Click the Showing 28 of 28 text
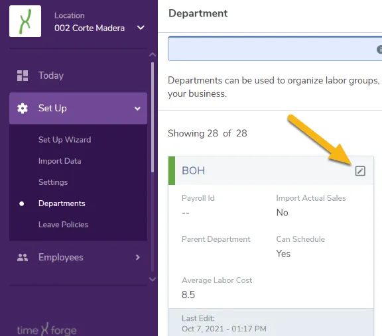382x336 pixels. (208, 133)
